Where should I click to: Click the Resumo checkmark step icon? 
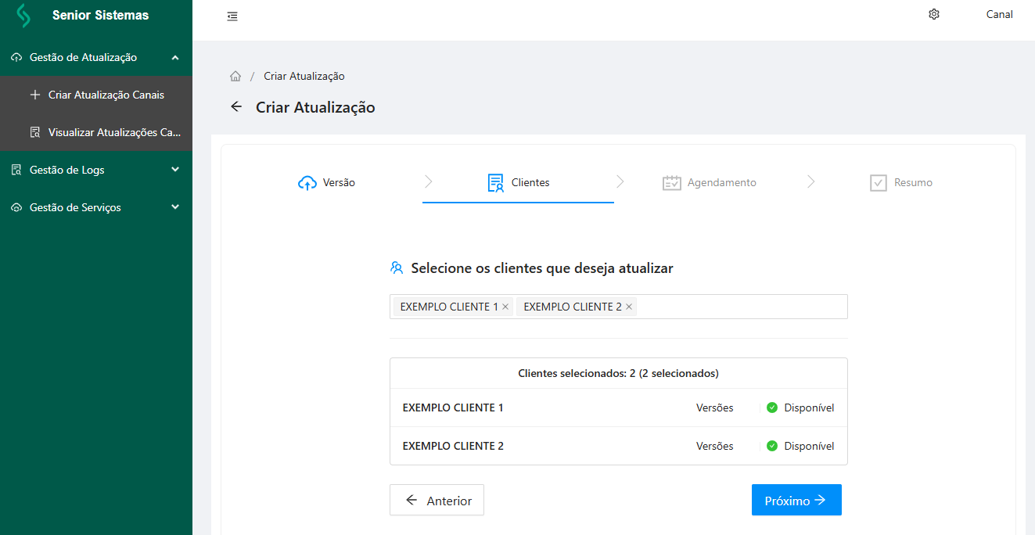click(879, 183)
